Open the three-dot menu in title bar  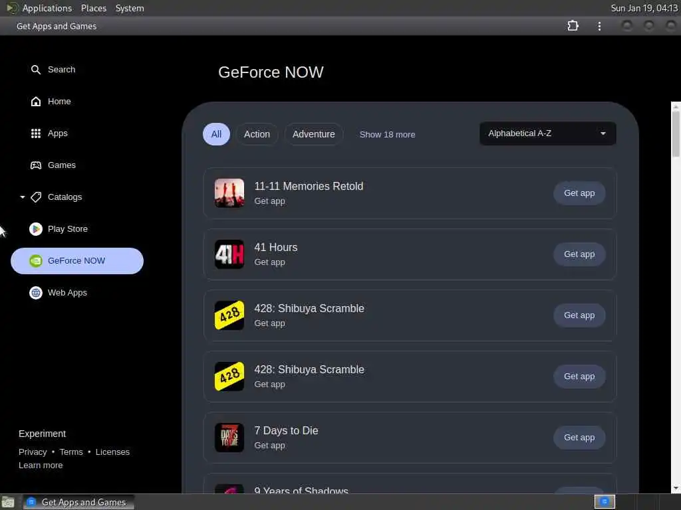599,26
